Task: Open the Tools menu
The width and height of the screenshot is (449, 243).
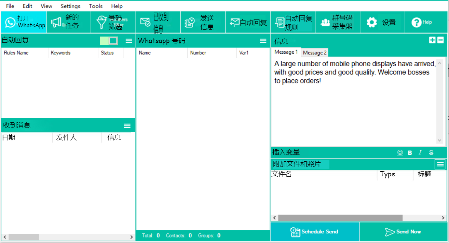Action: (x=96, y=6)
